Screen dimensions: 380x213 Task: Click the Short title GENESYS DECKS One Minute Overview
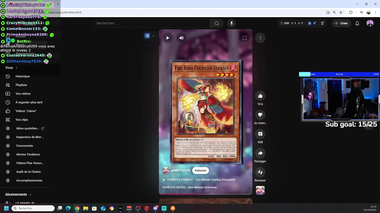click(189, 187)
